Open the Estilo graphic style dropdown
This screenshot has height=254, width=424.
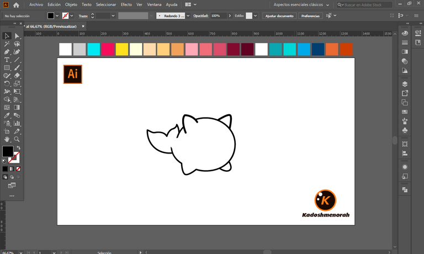pos(255,15)
